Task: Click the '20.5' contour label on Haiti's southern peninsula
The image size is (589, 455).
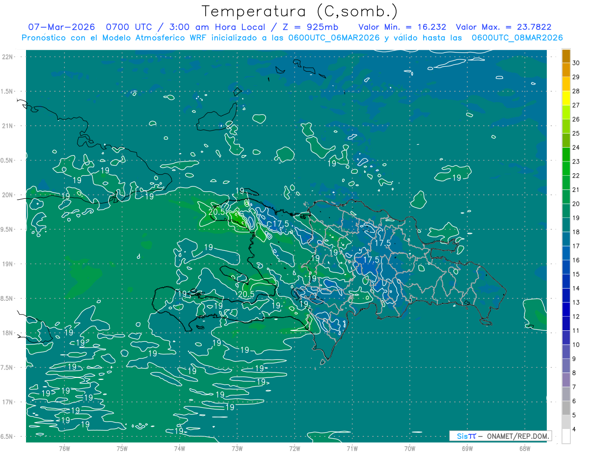Action: coord(245,294)
